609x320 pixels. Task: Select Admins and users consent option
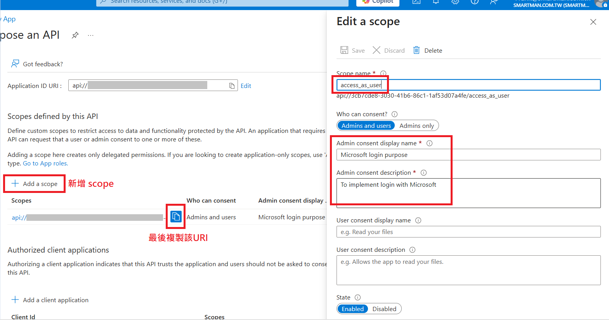click(366, 126)
